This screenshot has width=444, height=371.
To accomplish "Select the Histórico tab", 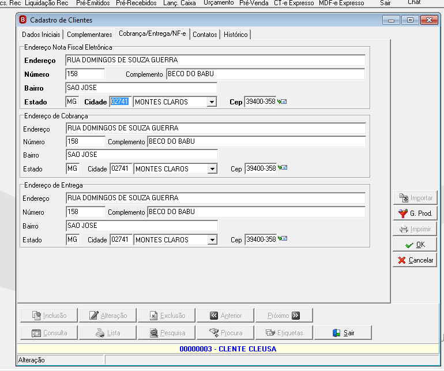I will click(x=236, y=34).
